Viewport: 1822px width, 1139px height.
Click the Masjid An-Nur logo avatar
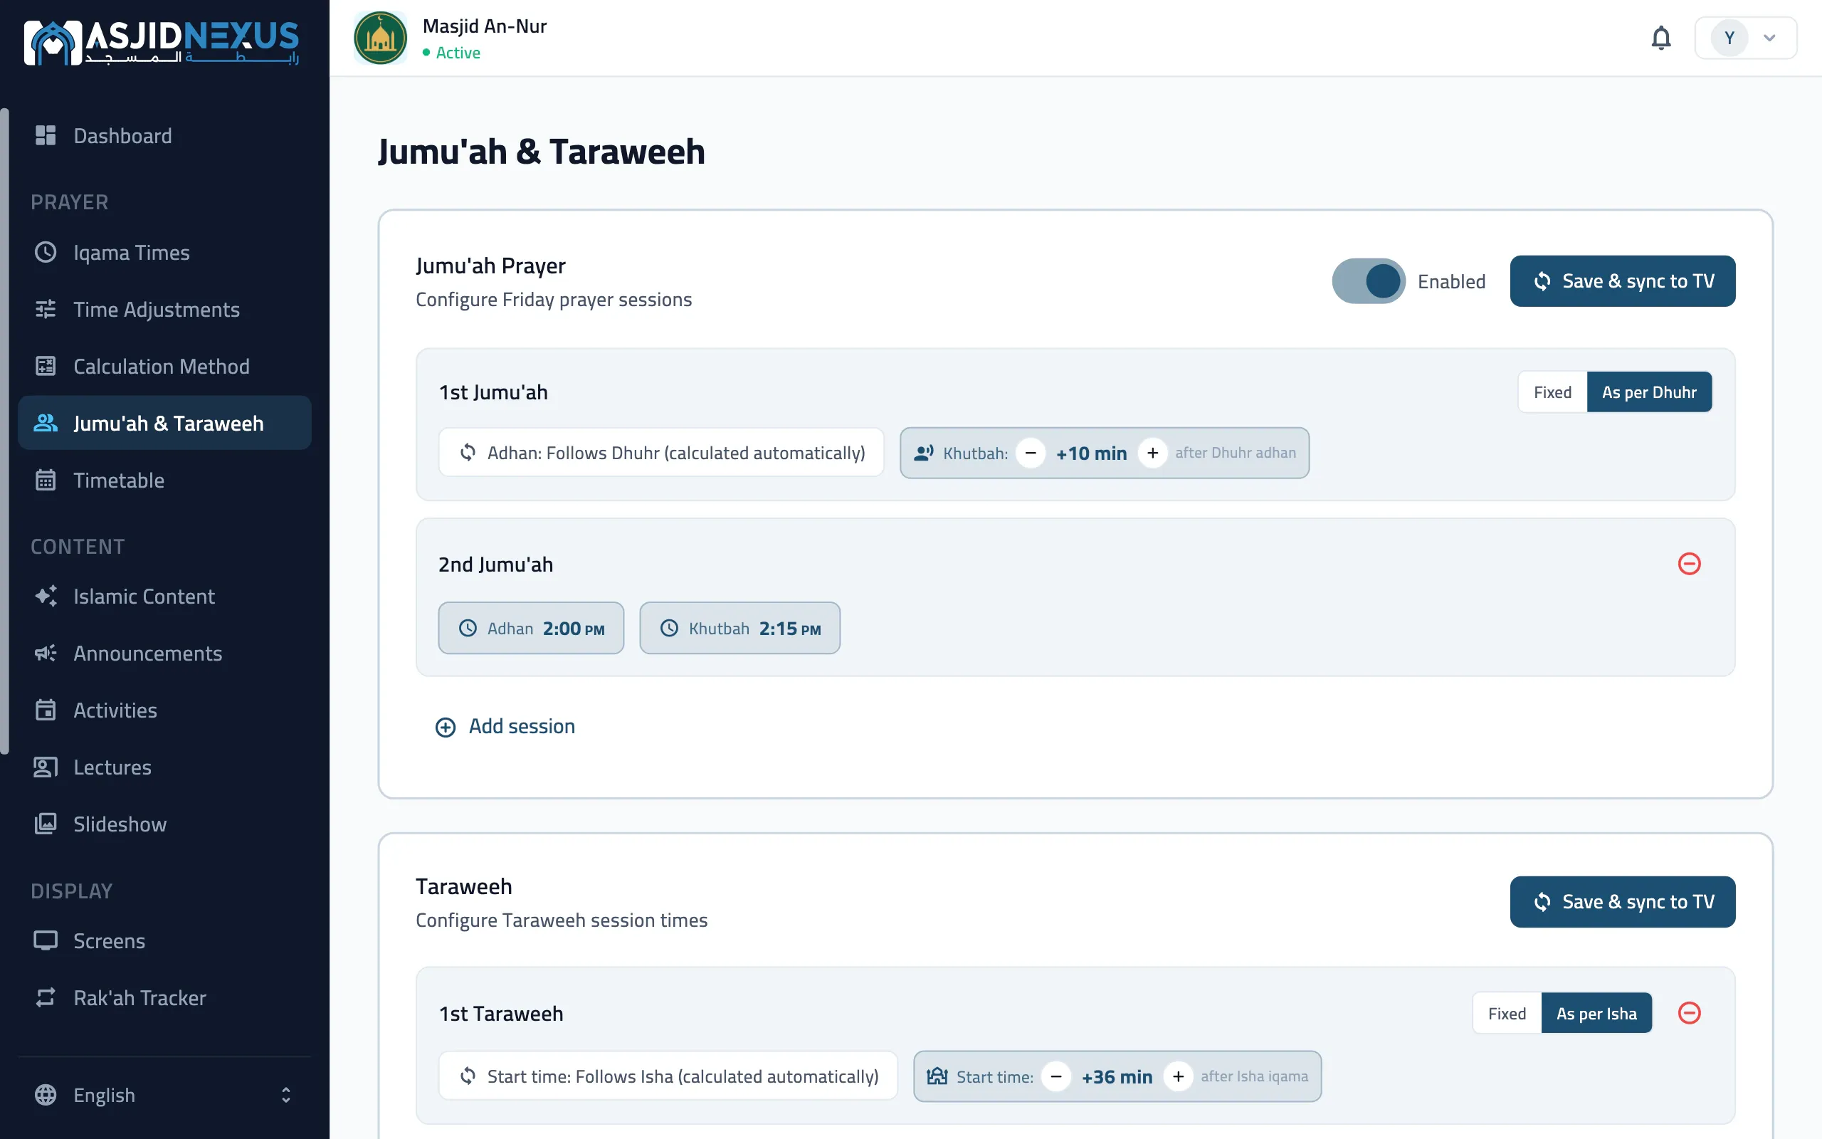tap(380, 38)
